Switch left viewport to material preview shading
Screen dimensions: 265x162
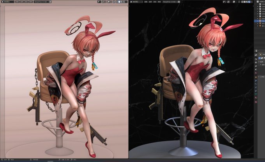click(122, 2)
